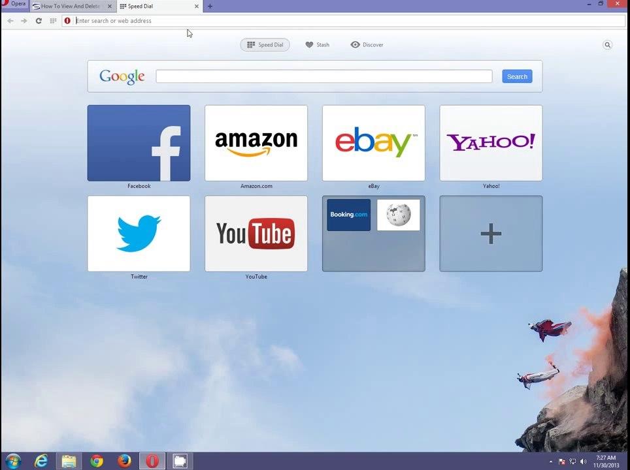The height and width of the screenshot is (470, 630).
Task: Switch to the How To View And Delete tab
Action: coord(71,7)
